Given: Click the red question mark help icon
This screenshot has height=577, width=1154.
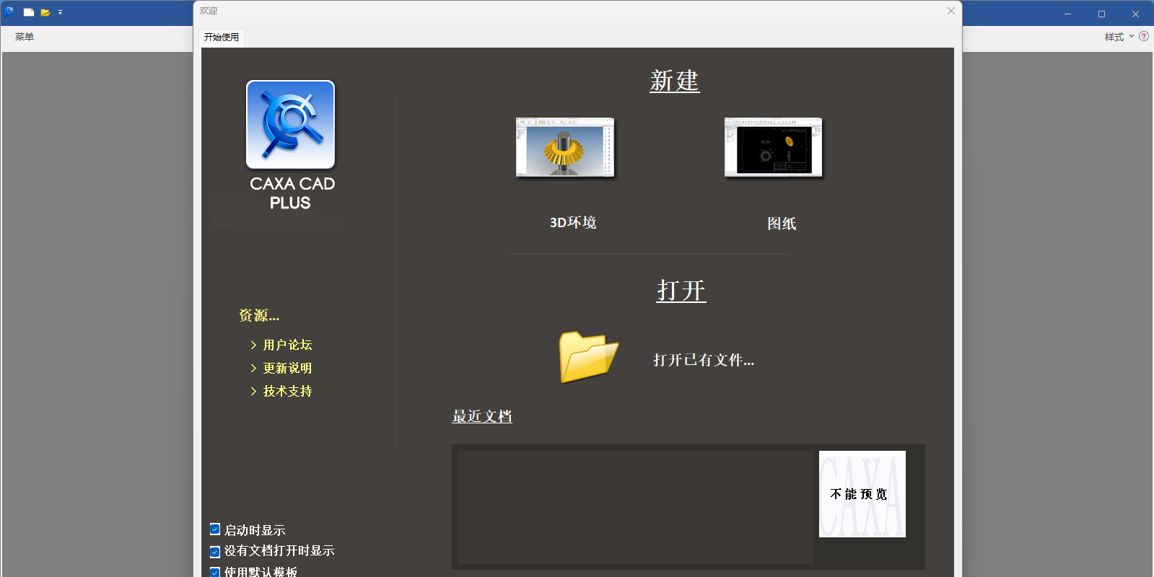Looking at the screenshot, I should (1144, 37).
